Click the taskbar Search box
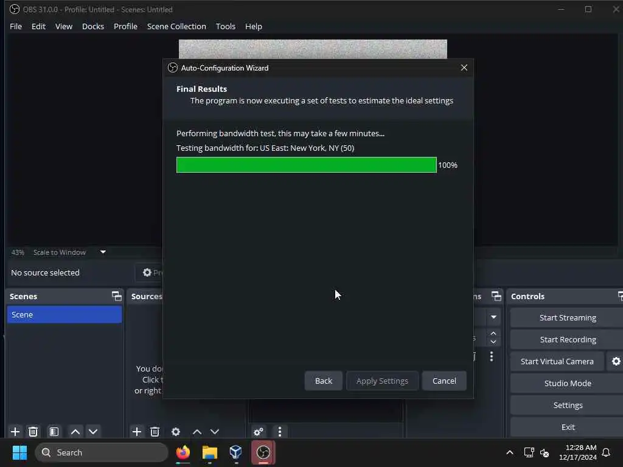Image resolution: width=623 pixels, height=467 pixels. click(102, 452)
